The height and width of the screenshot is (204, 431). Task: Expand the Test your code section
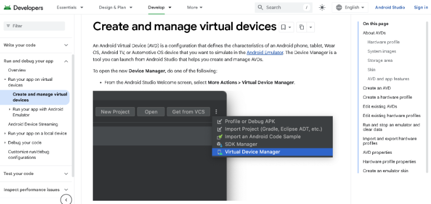pyautogui.click(x=36, y=173)
